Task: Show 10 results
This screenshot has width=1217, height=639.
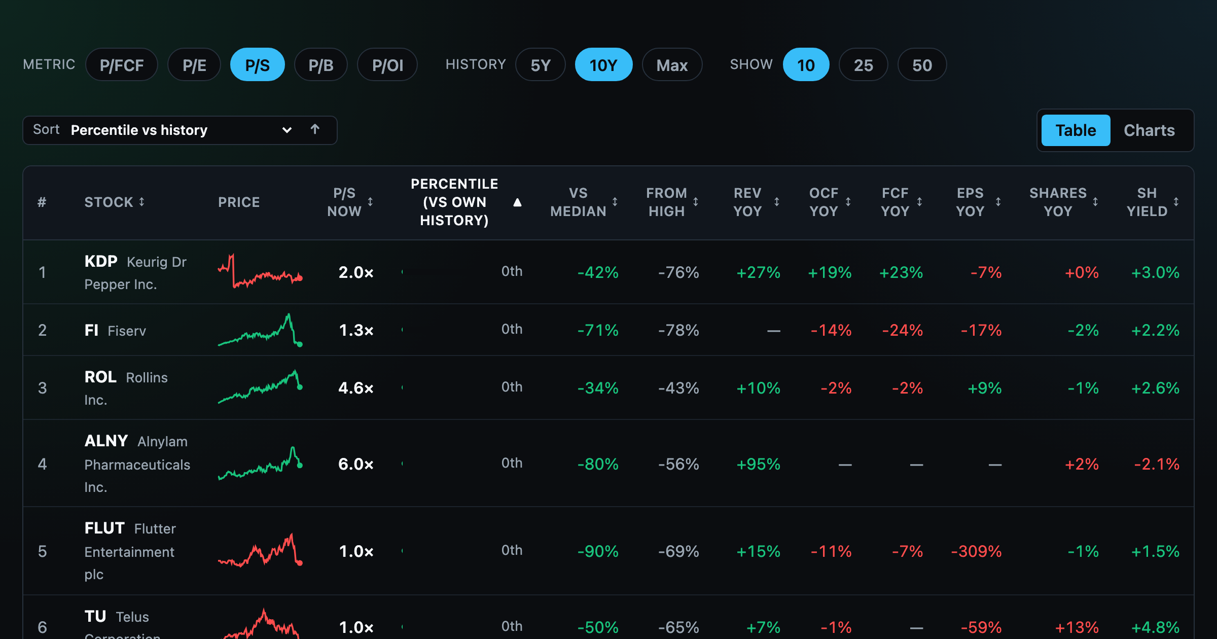Action: (x=806, y=65)
